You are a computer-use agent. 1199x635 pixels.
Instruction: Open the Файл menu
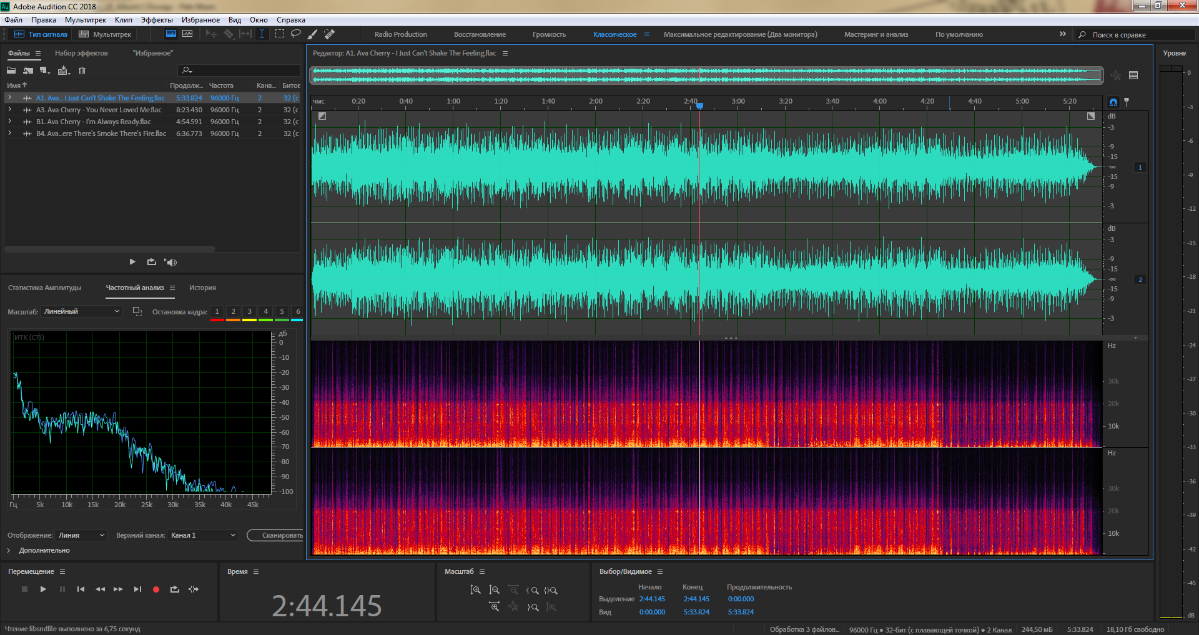click(x=14, y=20)
